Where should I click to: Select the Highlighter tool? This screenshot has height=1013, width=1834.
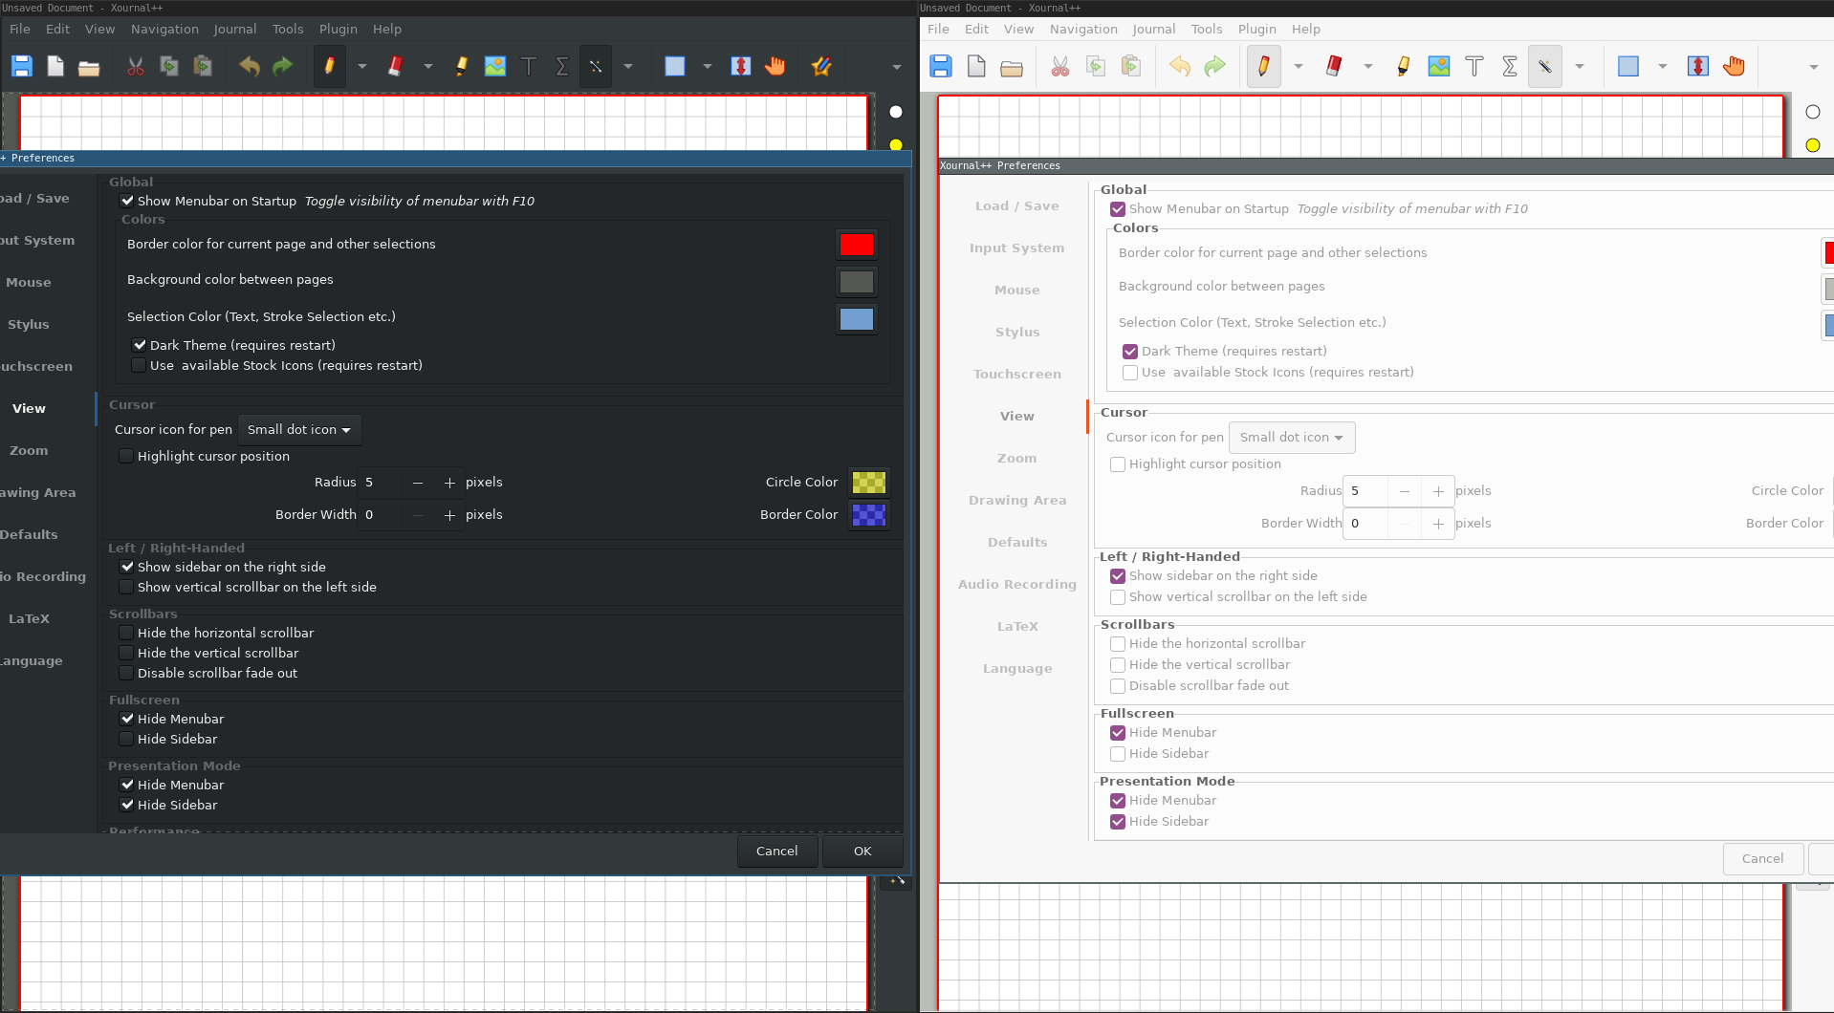click(x=460, y=67)
